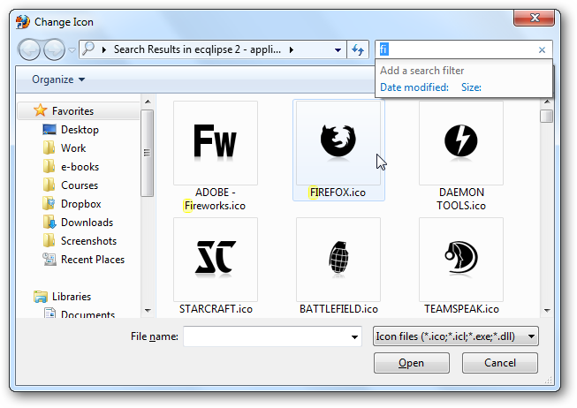
Task: Click the Search Results breadcrumb text
Action: tap(197, 49)
